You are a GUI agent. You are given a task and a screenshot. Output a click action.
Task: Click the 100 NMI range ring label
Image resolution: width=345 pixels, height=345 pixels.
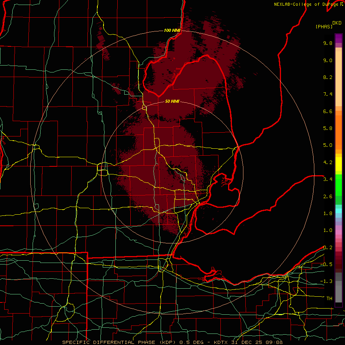[x=172, y=30]
